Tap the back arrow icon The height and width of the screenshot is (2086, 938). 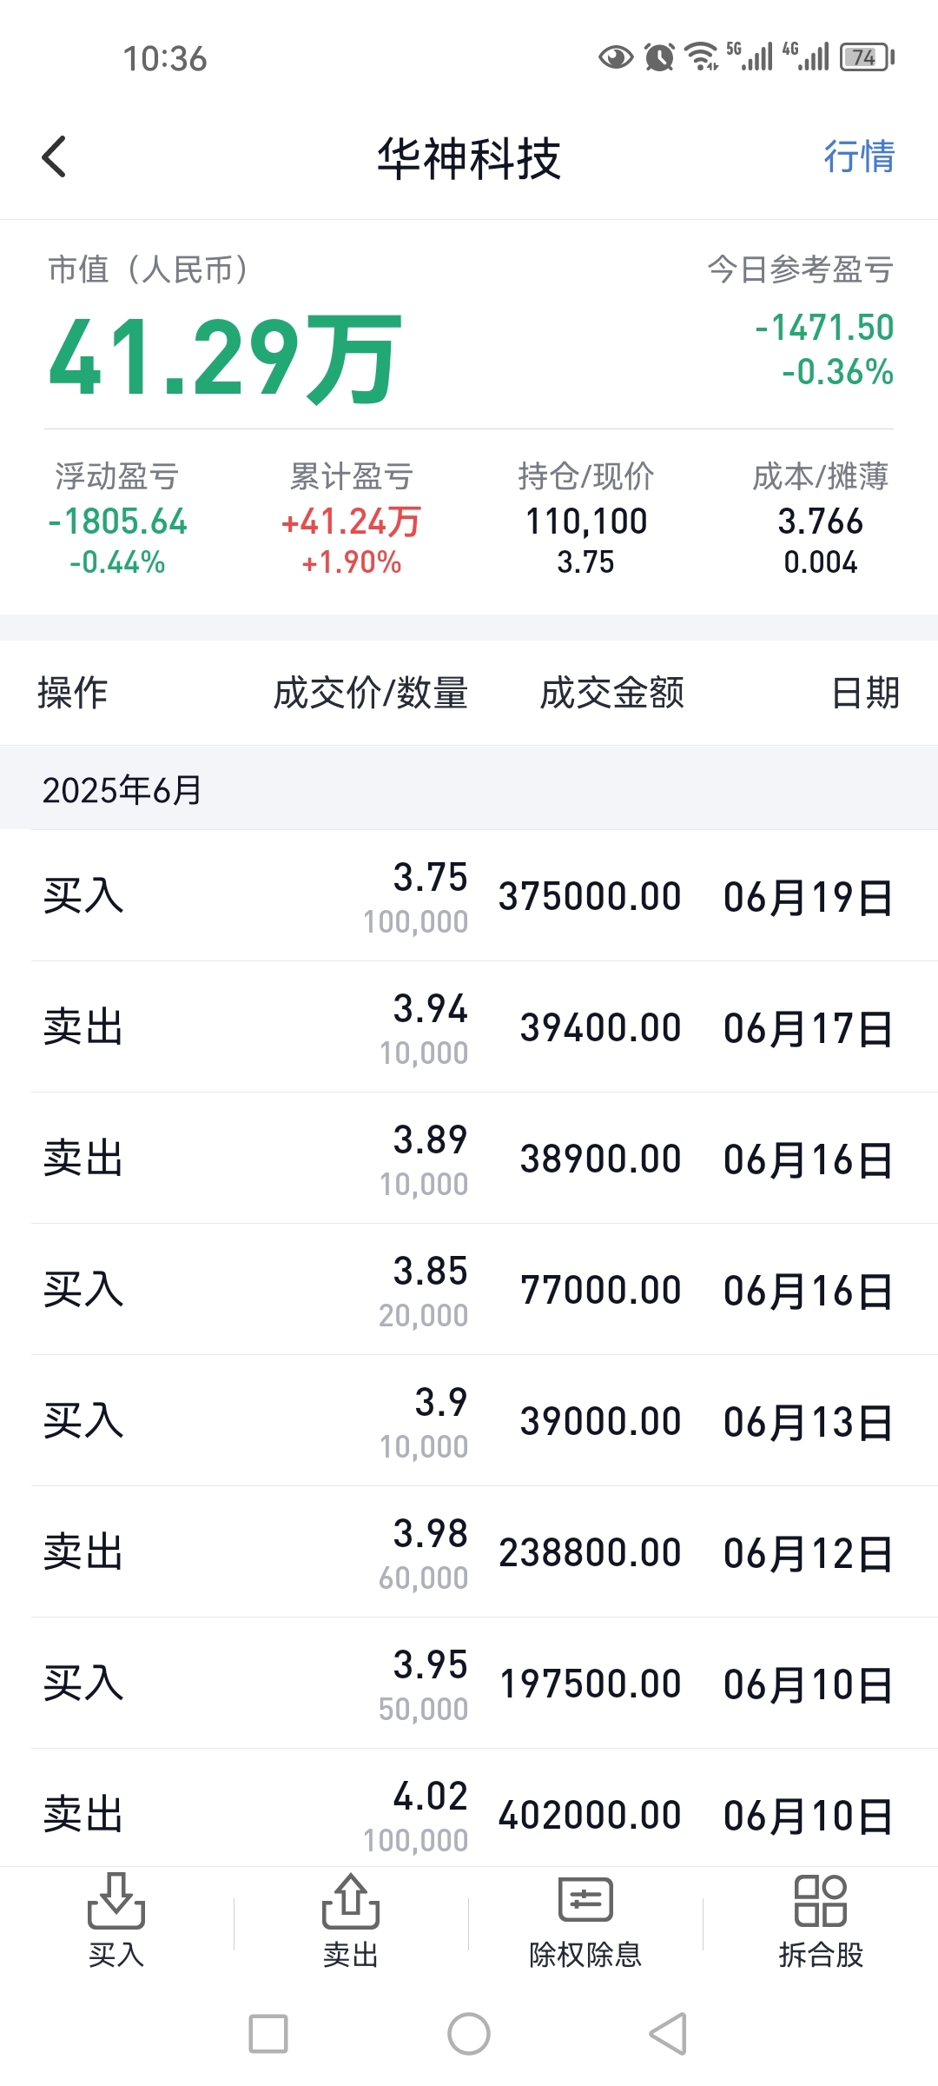coord(54,157)
